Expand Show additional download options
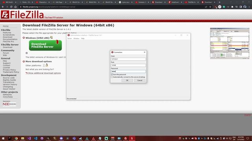 point(44,73)
